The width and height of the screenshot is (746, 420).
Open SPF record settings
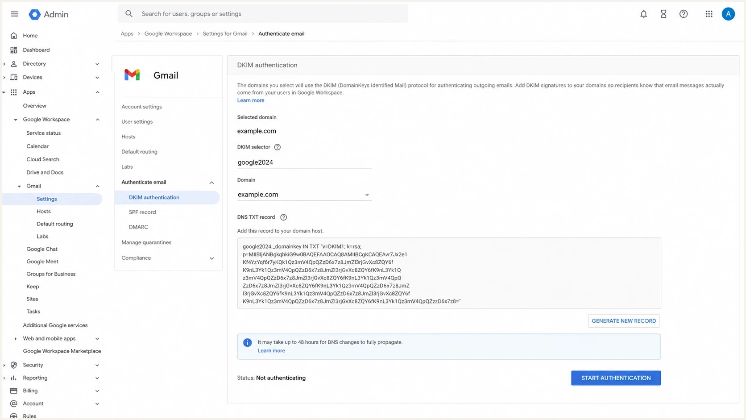(142, 212)
